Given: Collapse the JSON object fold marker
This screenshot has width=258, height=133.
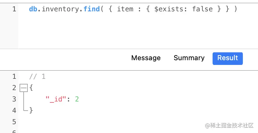Looking at the screenshot, I should [x=24, y=88].
